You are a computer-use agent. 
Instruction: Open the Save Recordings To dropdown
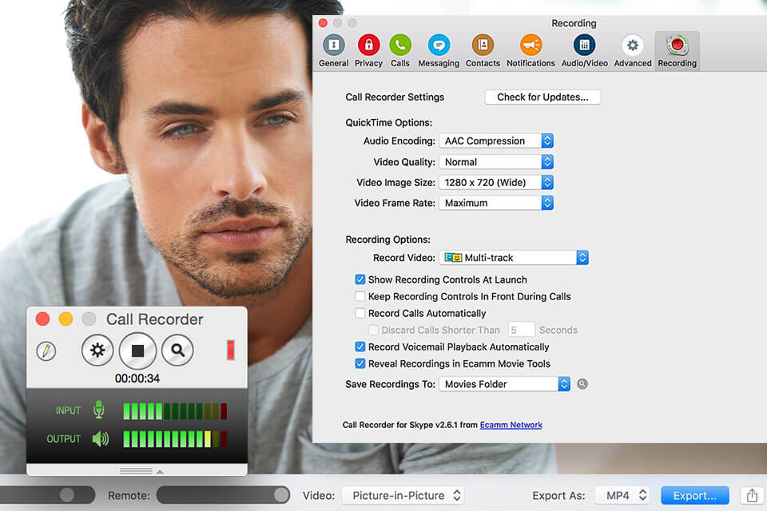[x=504, y=384]
